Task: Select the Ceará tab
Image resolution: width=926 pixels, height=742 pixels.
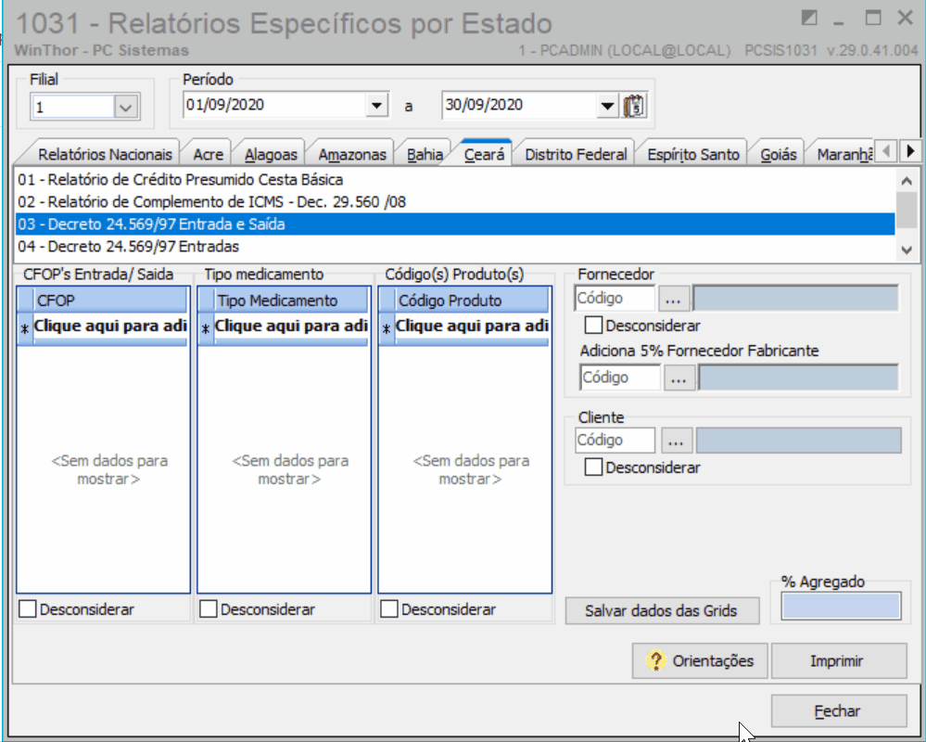Action: click(x=484, y=154)
